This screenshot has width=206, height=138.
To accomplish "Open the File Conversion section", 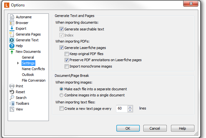I will [34, 80].
